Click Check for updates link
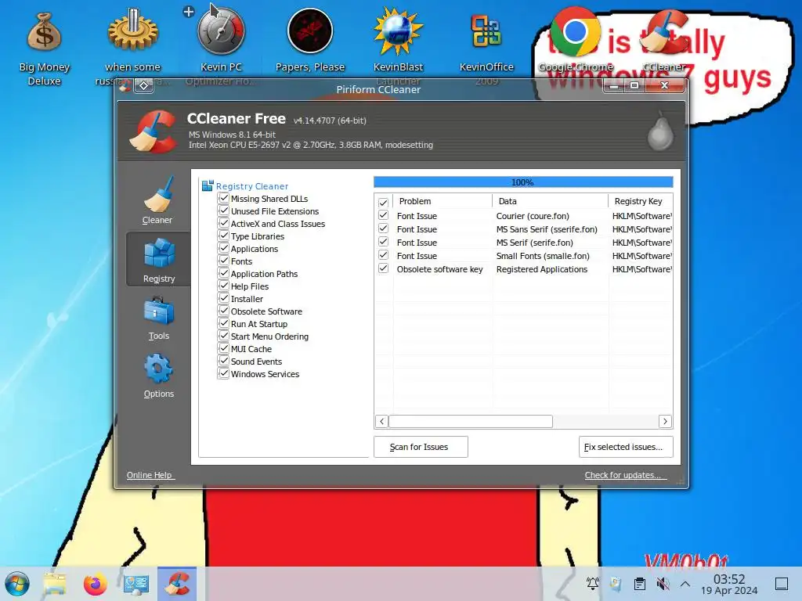The height and width of the screenshot is (601, 802). tap(626, 475)
